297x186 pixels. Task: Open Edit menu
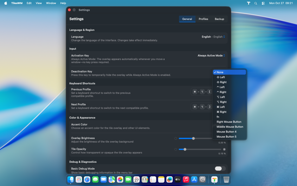click(x=29, y=3)
